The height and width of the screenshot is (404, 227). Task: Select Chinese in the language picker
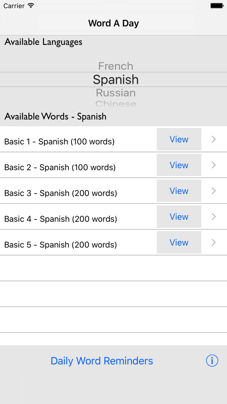pos(115,103)
